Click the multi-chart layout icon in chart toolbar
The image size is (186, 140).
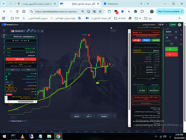pos(42,31)
